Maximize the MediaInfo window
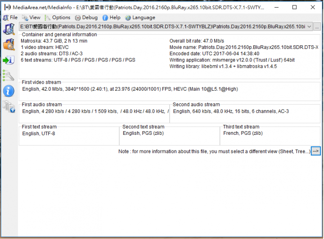The image size is (324, 239). [295, 8]
